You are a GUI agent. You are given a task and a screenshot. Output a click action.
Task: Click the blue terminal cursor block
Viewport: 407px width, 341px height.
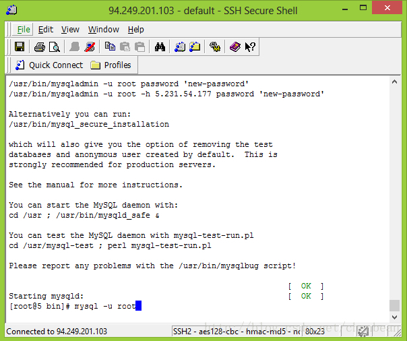pos(138,306)
